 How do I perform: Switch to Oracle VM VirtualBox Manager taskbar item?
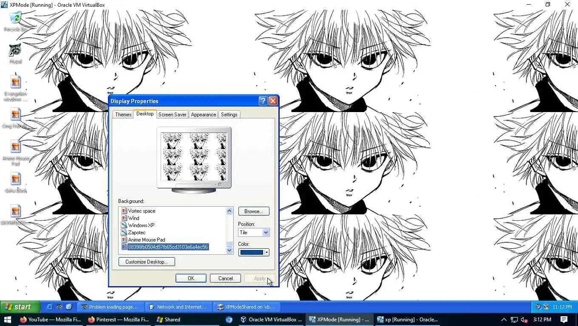[271, 320]
